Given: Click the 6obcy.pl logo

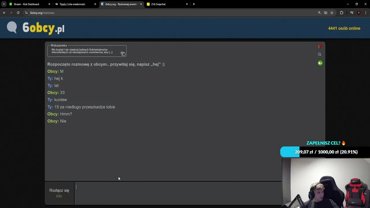Looking at the screenshot, I should click(x=43, y=28).
